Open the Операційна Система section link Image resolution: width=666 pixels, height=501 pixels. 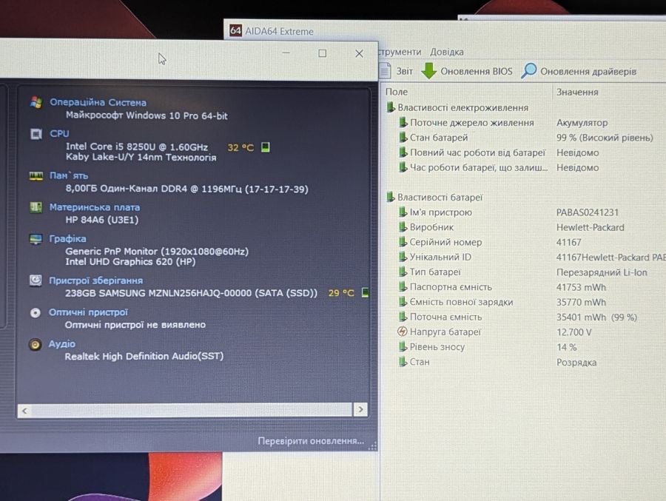(98, 102)
